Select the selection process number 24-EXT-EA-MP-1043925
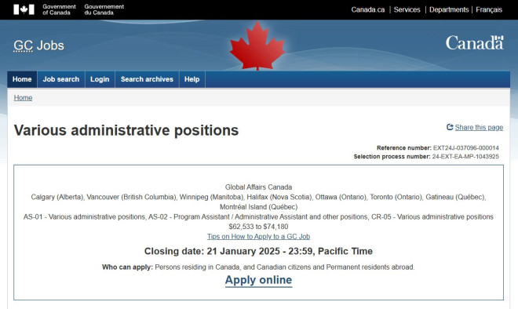Image resolution: width=518 pixels, height=309 pixels. coord(465,157)
